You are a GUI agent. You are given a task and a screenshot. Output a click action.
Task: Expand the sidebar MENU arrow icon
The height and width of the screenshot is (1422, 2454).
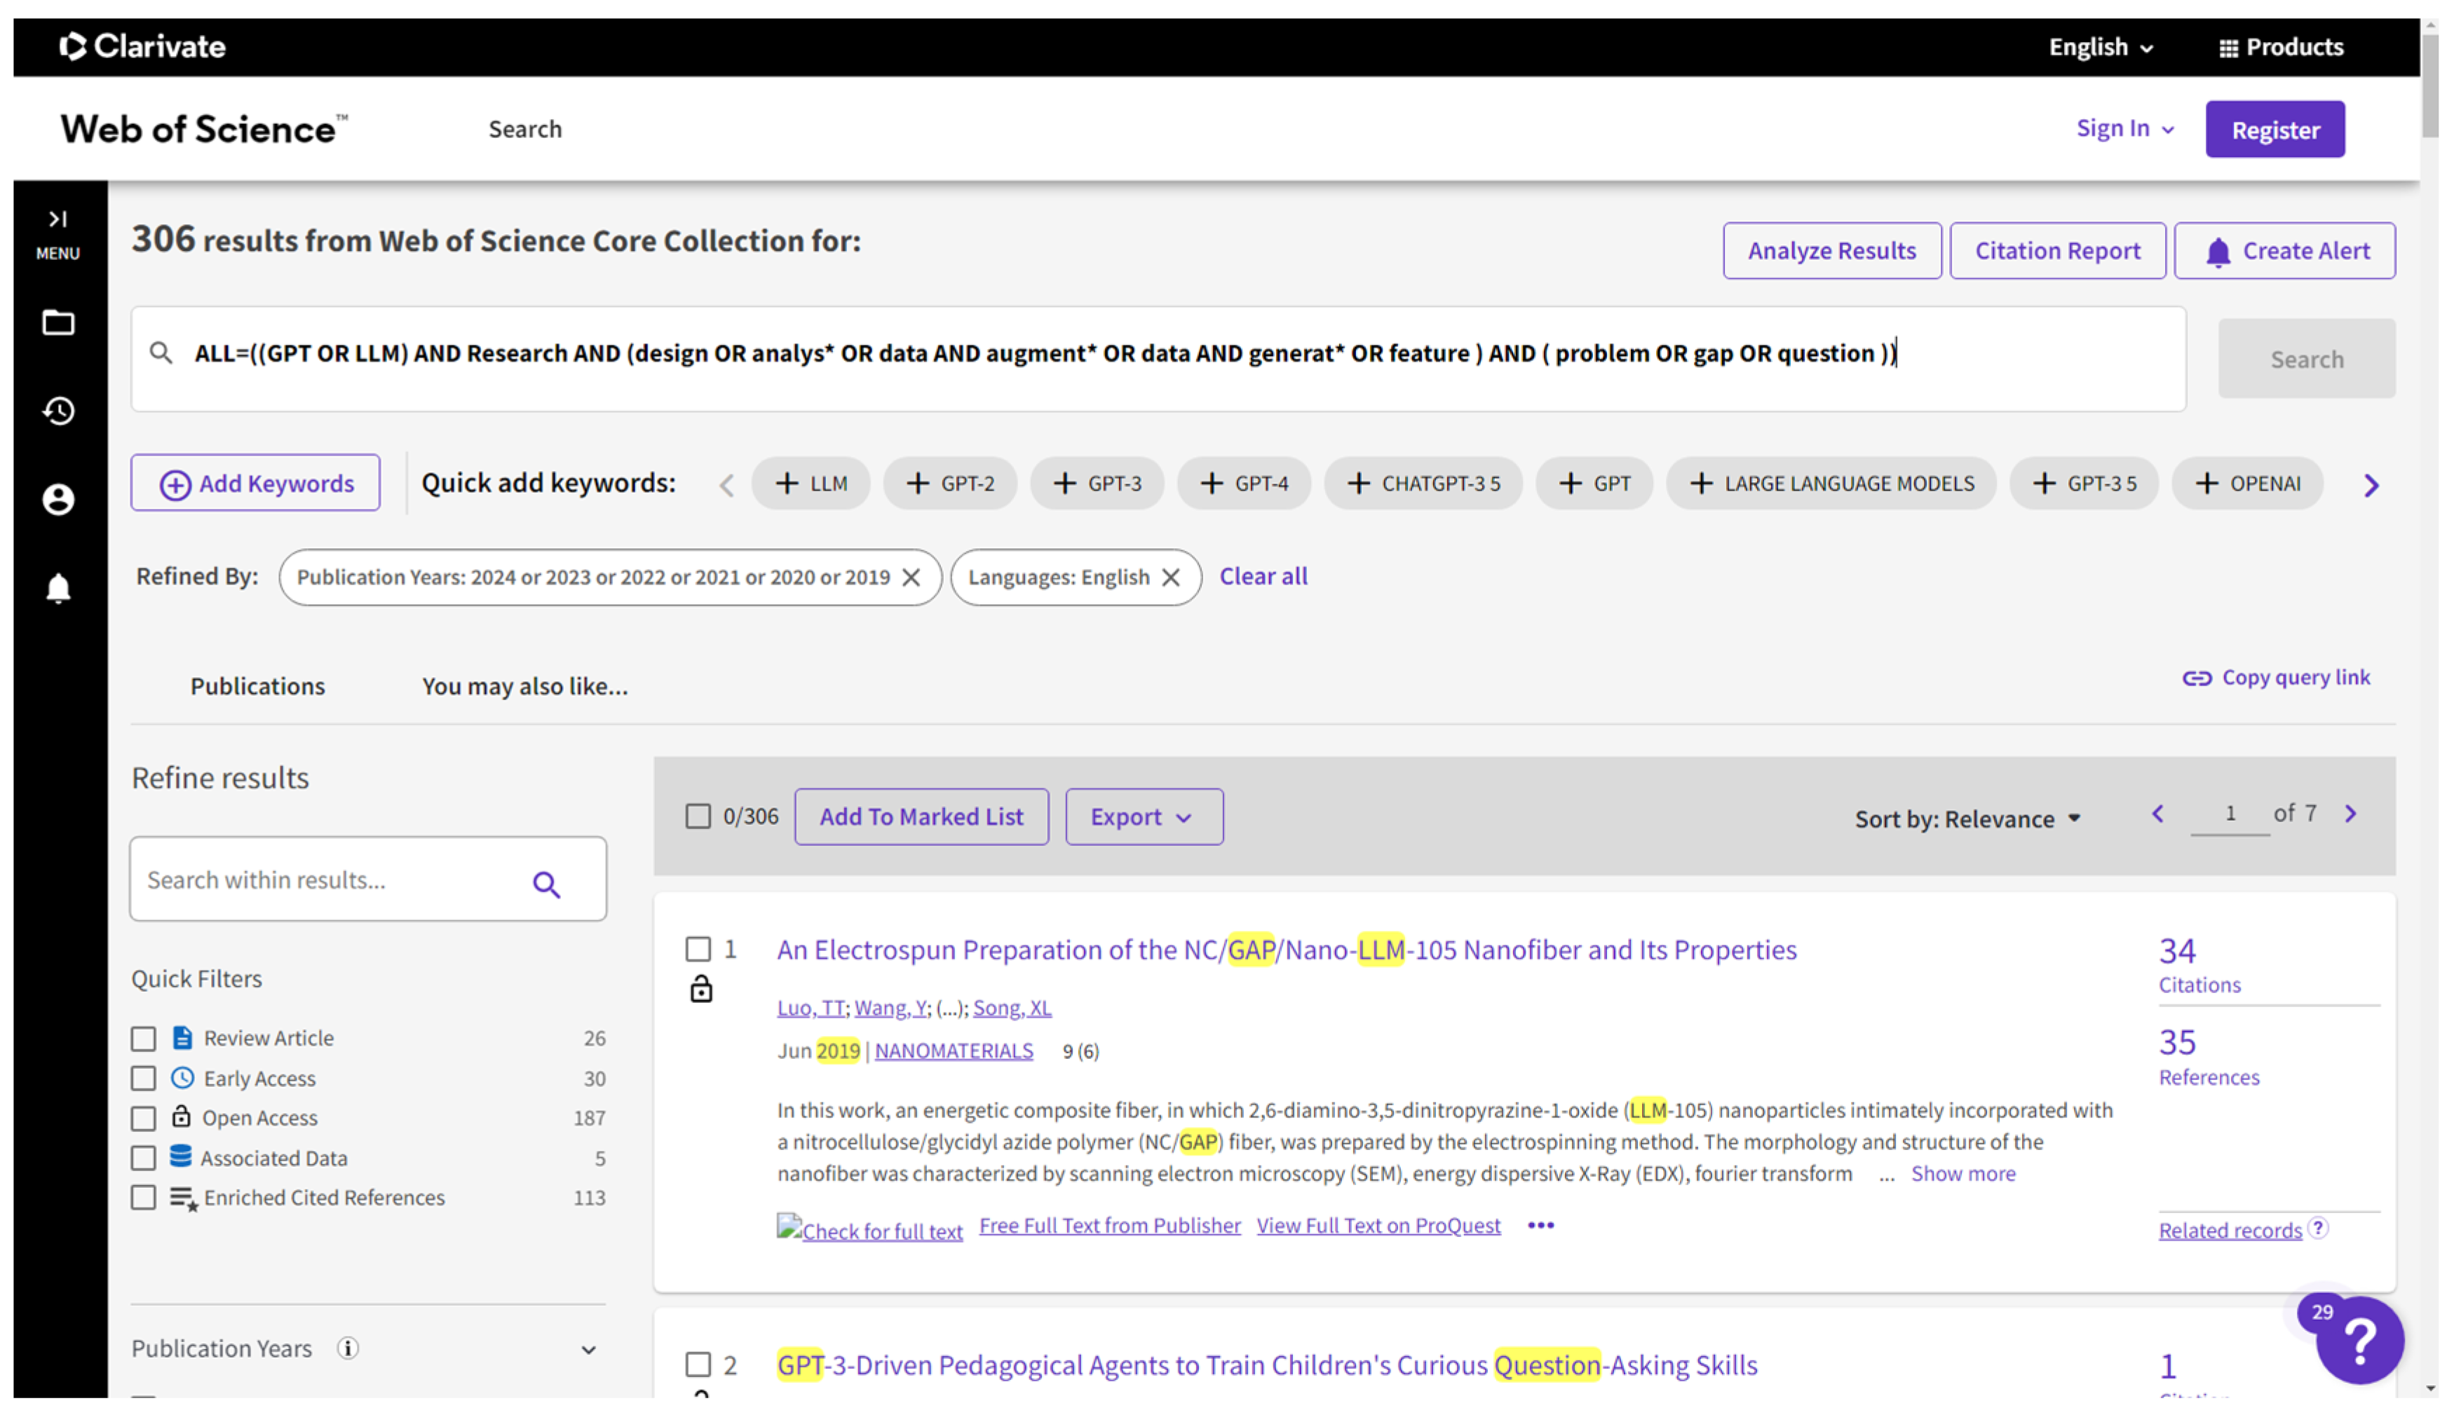pyautogui.click(x=58, y=219)
